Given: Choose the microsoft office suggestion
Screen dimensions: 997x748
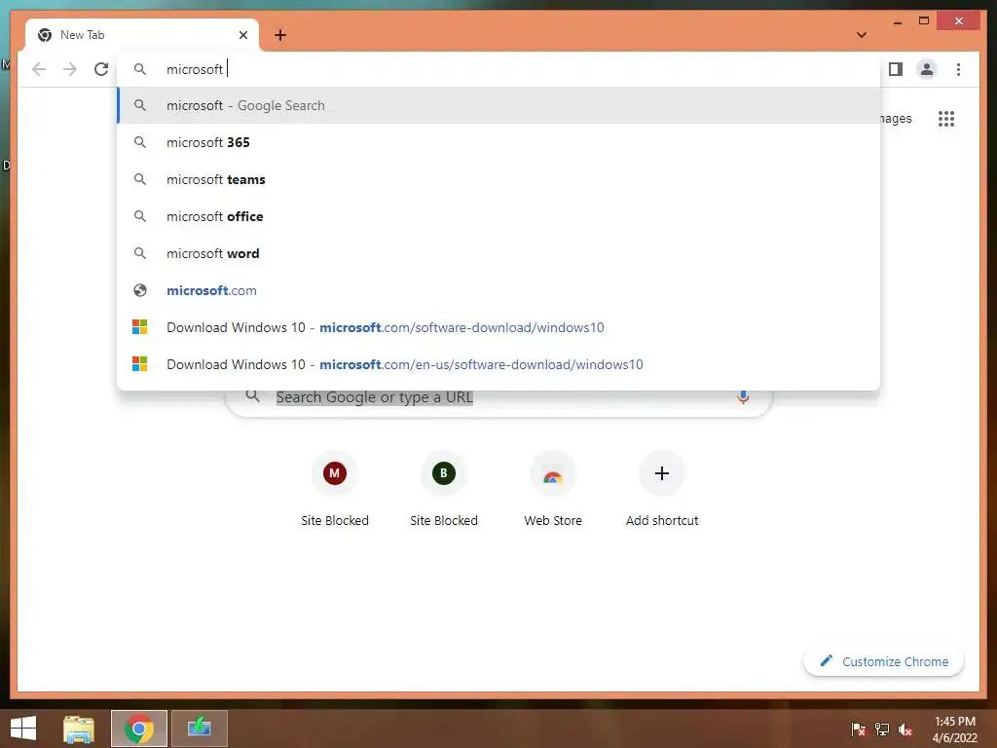Looking at the screenshot, I should click(x=499, y=216).
